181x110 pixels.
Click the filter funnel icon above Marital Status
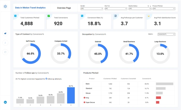coord(148,6)
